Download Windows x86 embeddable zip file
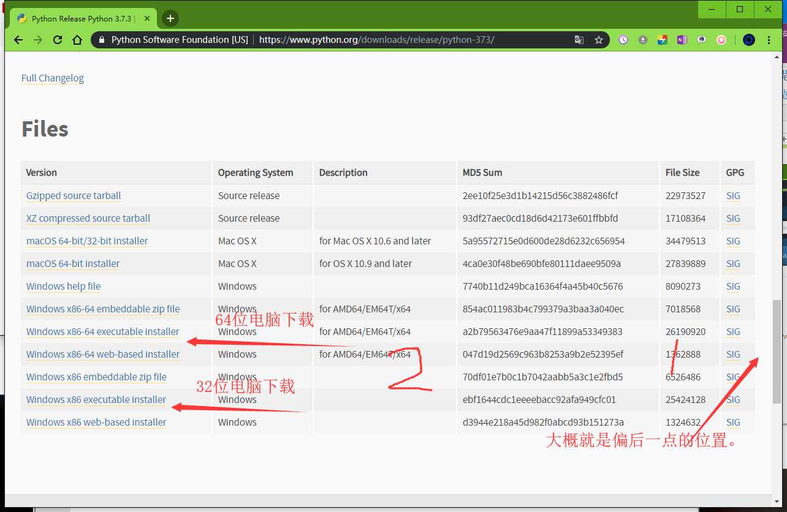This screenshot has height=512, width=787. tap(96, 377)
